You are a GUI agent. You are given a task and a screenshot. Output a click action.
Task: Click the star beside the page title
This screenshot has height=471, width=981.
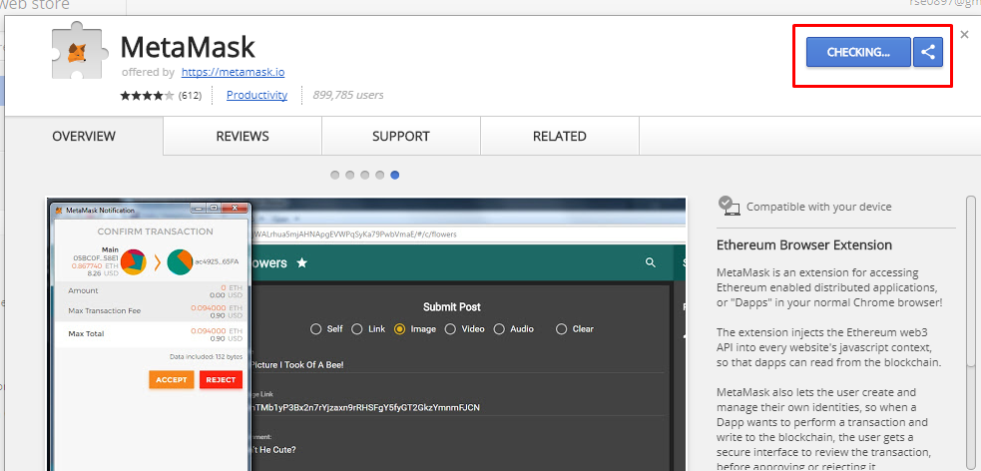click(302, 262)
